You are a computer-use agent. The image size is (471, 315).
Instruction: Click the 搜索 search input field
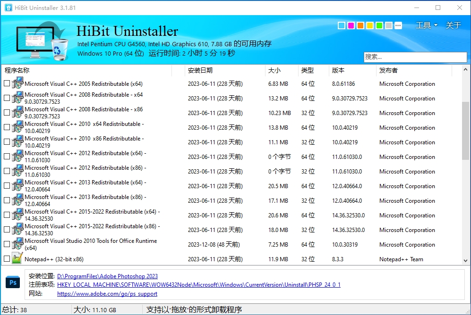pyautogui.click(x=415, y=57)
